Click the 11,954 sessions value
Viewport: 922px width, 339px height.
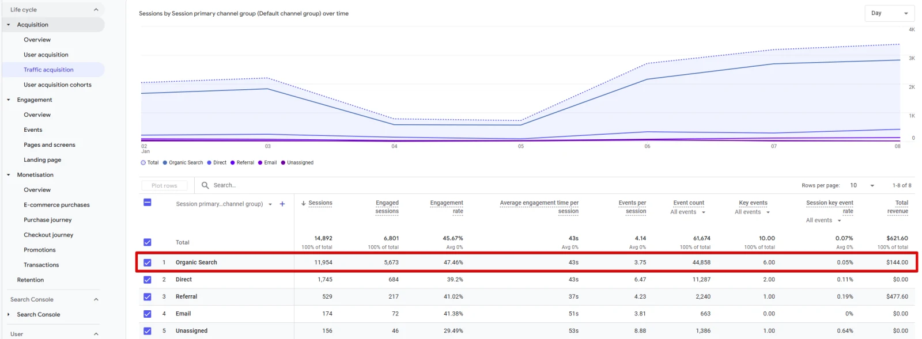point(323,262)
